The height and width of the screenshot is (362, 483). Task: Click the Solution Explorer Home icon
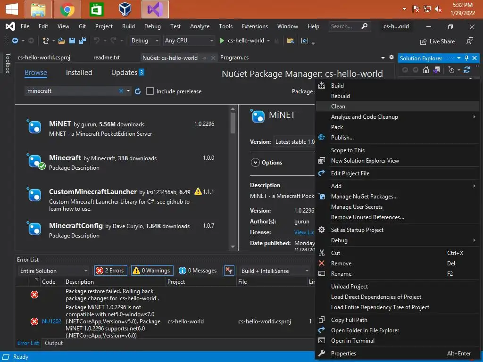(x=426, y=70)
